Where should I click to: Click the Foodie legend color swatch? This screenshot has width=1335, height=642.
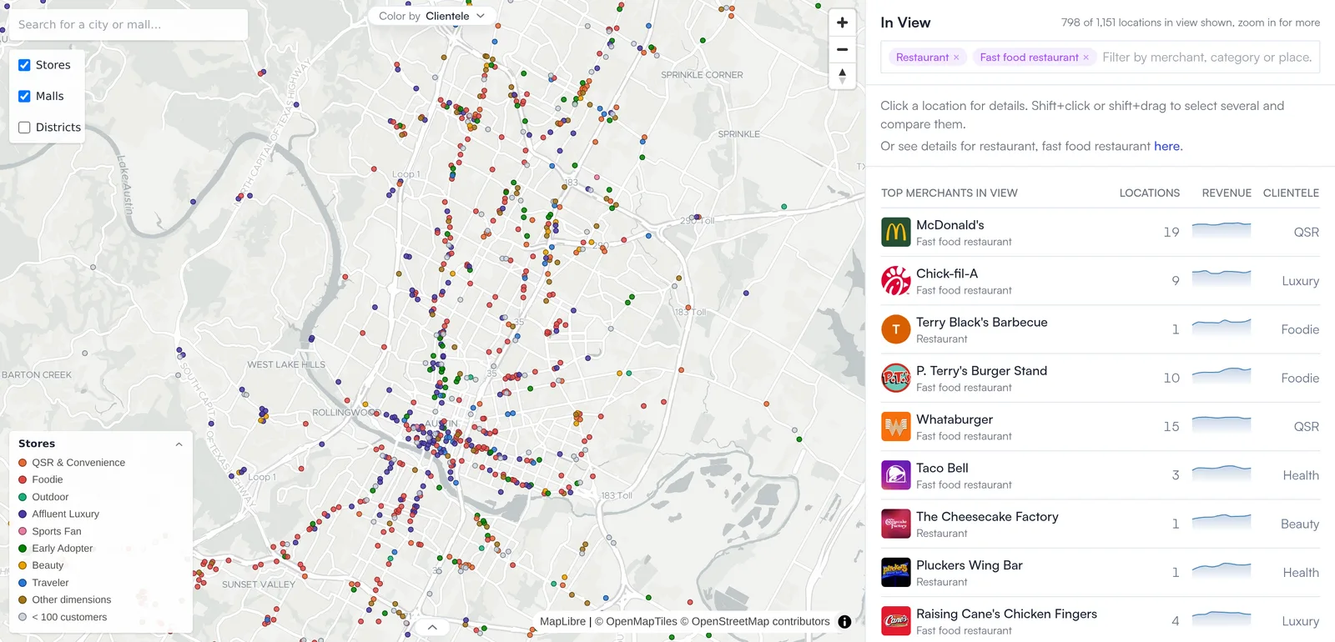coord(23,479)
